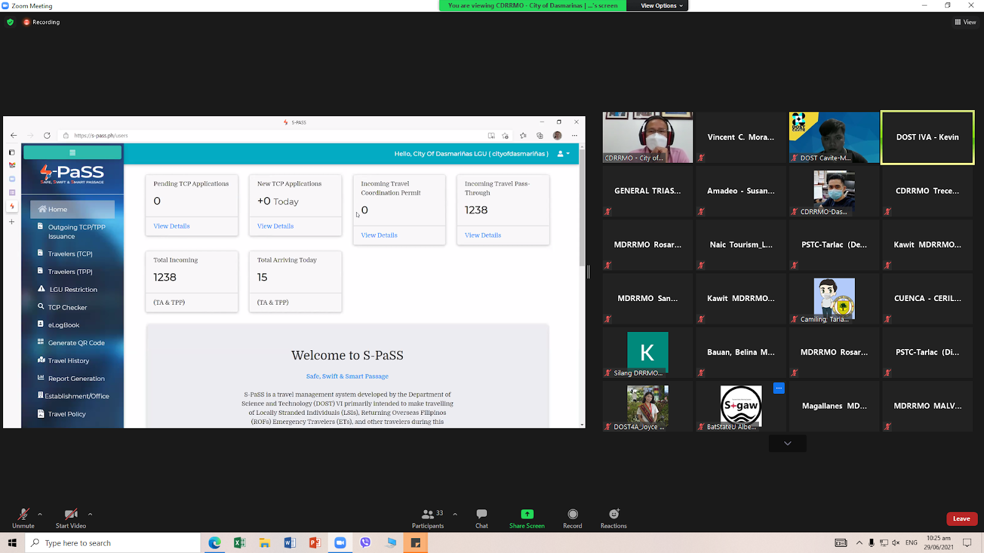Open the Chat panel icon
The width and height of the screenshot is (984, 553).
pos(482,514)
